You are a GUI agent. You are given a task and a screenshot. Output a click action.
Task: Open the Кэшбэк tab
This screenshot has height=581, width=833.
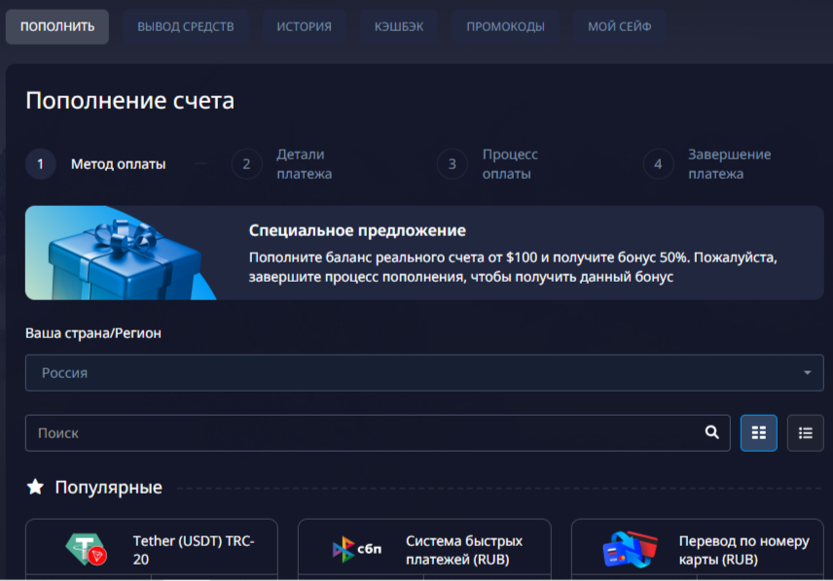pyautogui.click(x=399, y=26)
